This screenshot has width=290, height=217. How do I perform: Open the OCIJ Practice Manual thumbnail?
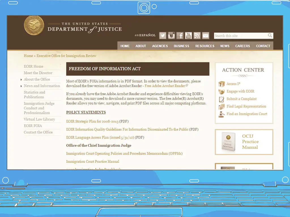[228, 142]
